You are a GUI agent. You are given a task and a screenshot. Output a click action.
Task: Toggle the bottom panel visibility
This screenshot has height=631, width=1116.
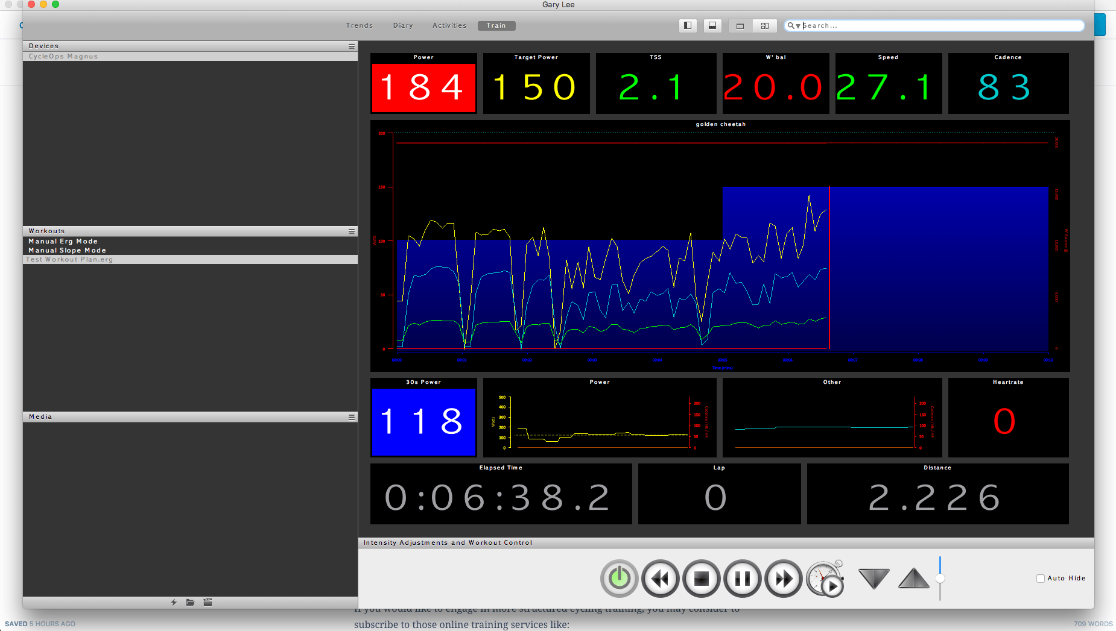point(712,25)
